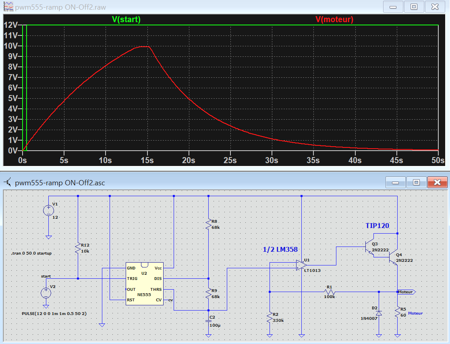Click voltage source V1 symbol
The image size is (450, 344).
pyautogui.click(x=48, y=211)
